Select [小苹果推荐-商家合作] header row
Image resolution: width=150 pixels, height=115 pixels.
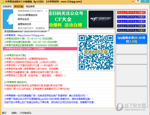click(x=59, y=82)
